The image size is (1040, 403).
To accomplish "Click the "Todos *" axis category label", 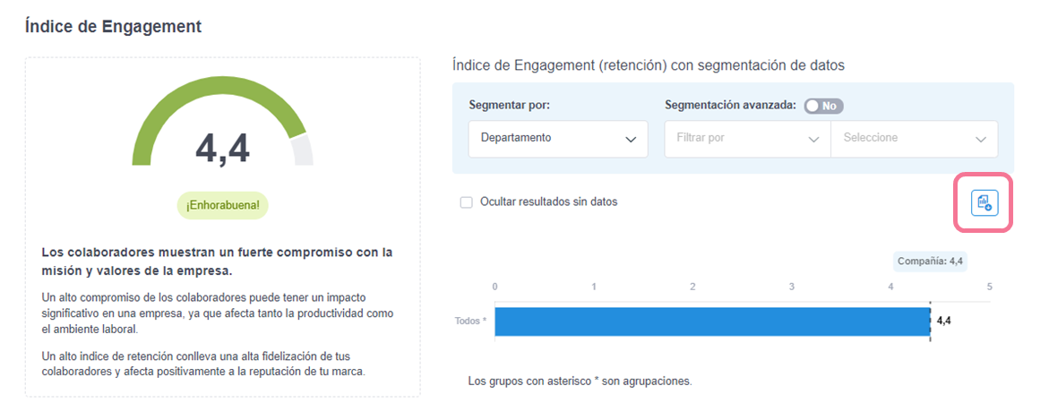I will pos(470,321).
